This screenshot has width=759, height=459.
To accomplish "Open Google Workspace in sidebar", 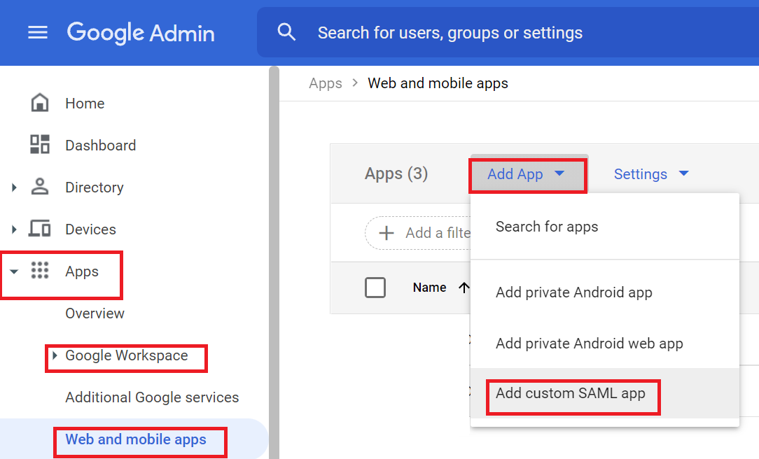I will pos(126,355).
